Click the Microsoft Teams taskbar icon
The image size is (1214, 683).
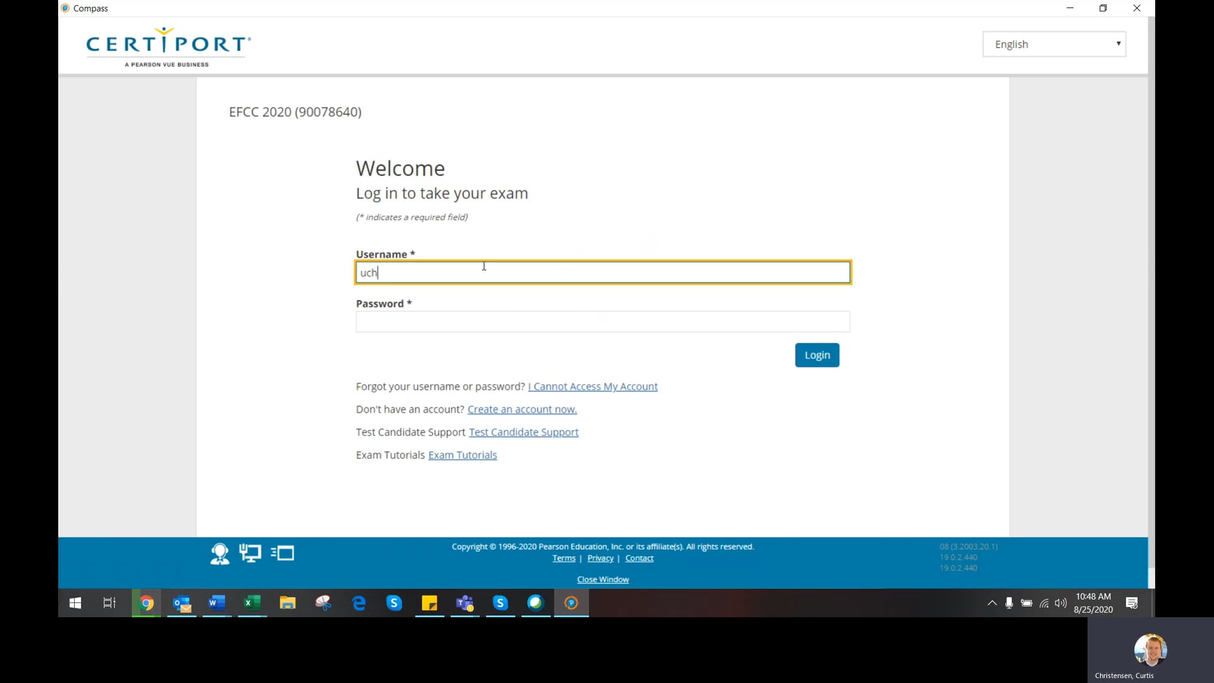click(465, 602)
